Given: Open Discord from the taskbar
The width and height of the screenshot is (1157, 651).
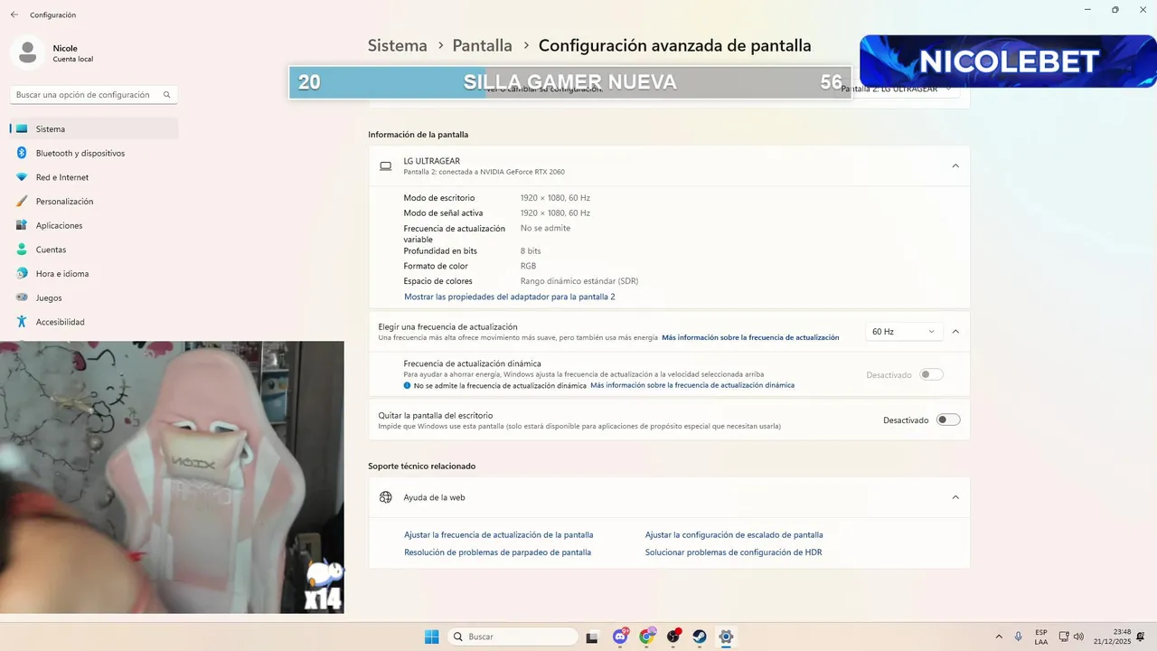Looking at the screenshot, I should 620,637.
